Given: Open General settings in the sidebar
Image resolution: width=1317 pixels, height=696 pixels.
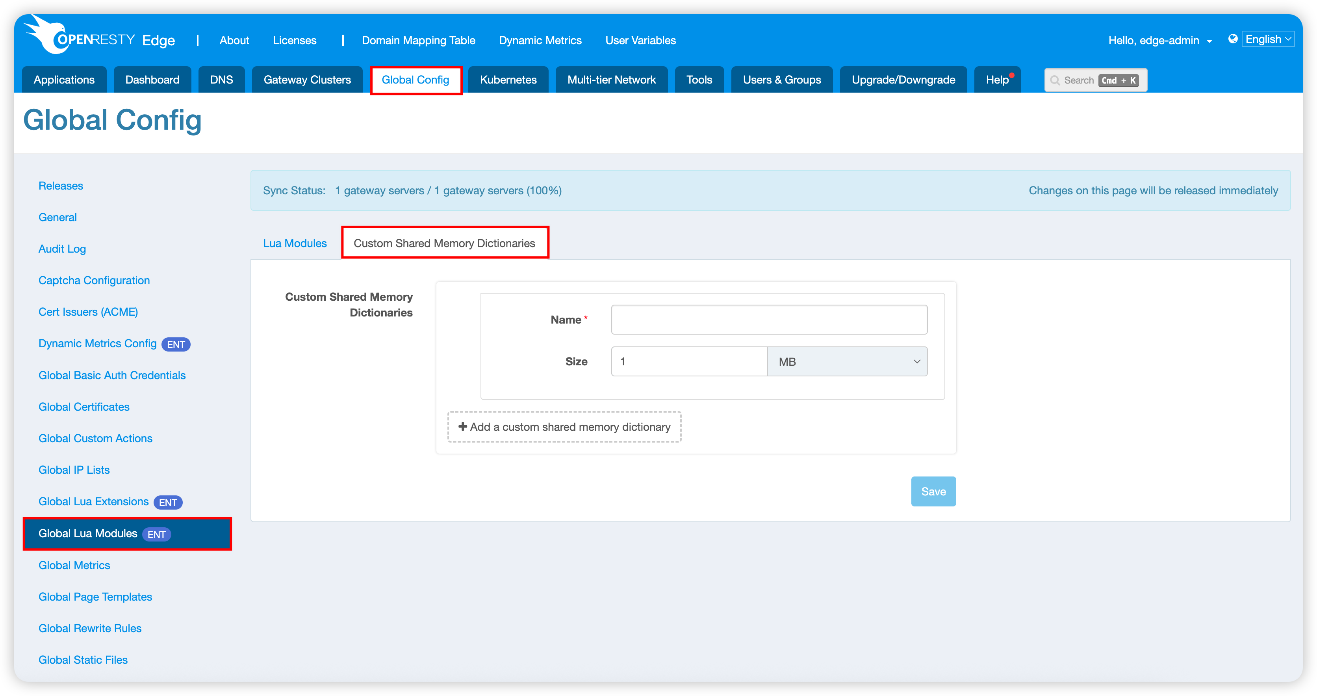Looking at the screenshot, I should (x=57, y=217).
